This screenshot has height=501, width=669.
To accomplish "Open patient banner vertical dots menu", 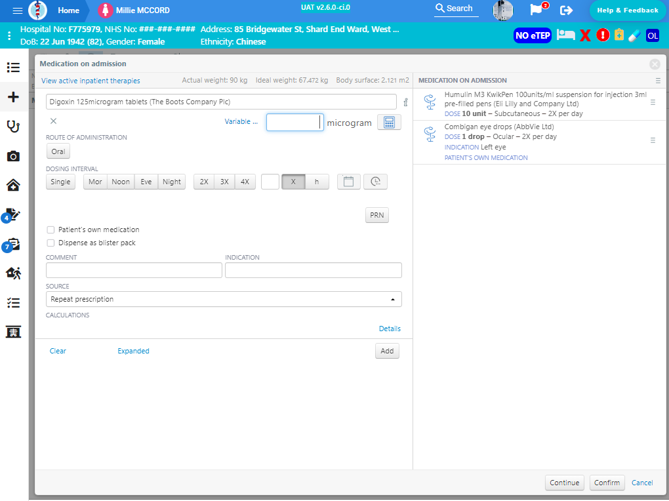I will [x=9, y=35].
